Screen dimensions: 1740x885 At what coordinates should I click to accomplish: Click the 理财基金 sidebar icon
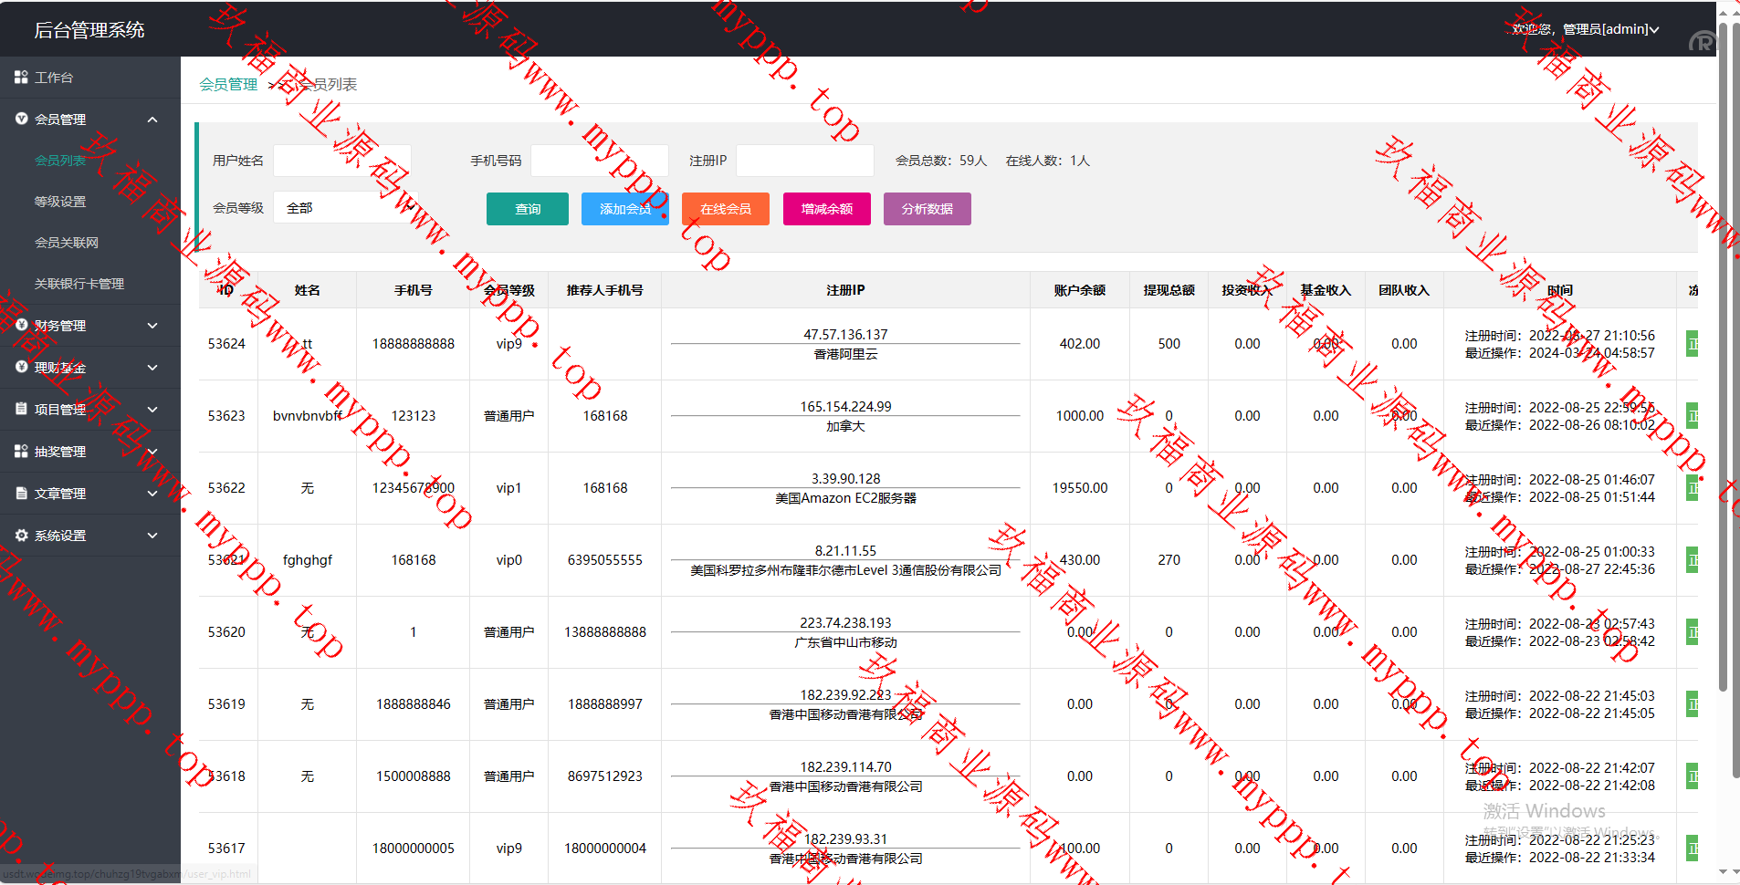point(21,367)
